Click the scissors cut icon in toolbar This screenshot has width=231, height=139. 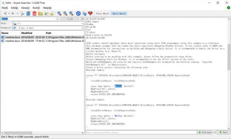[x=22, y=14]
